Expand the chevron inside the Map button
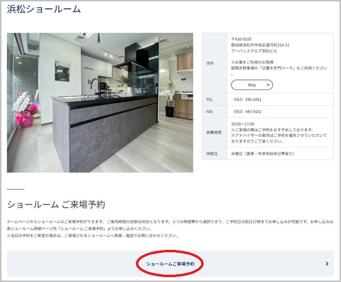341x282 pixels. 267,85
